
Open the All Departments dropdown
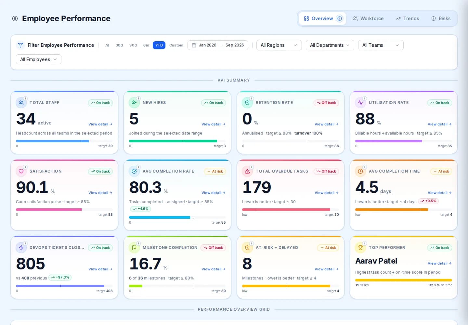[330, 45]
